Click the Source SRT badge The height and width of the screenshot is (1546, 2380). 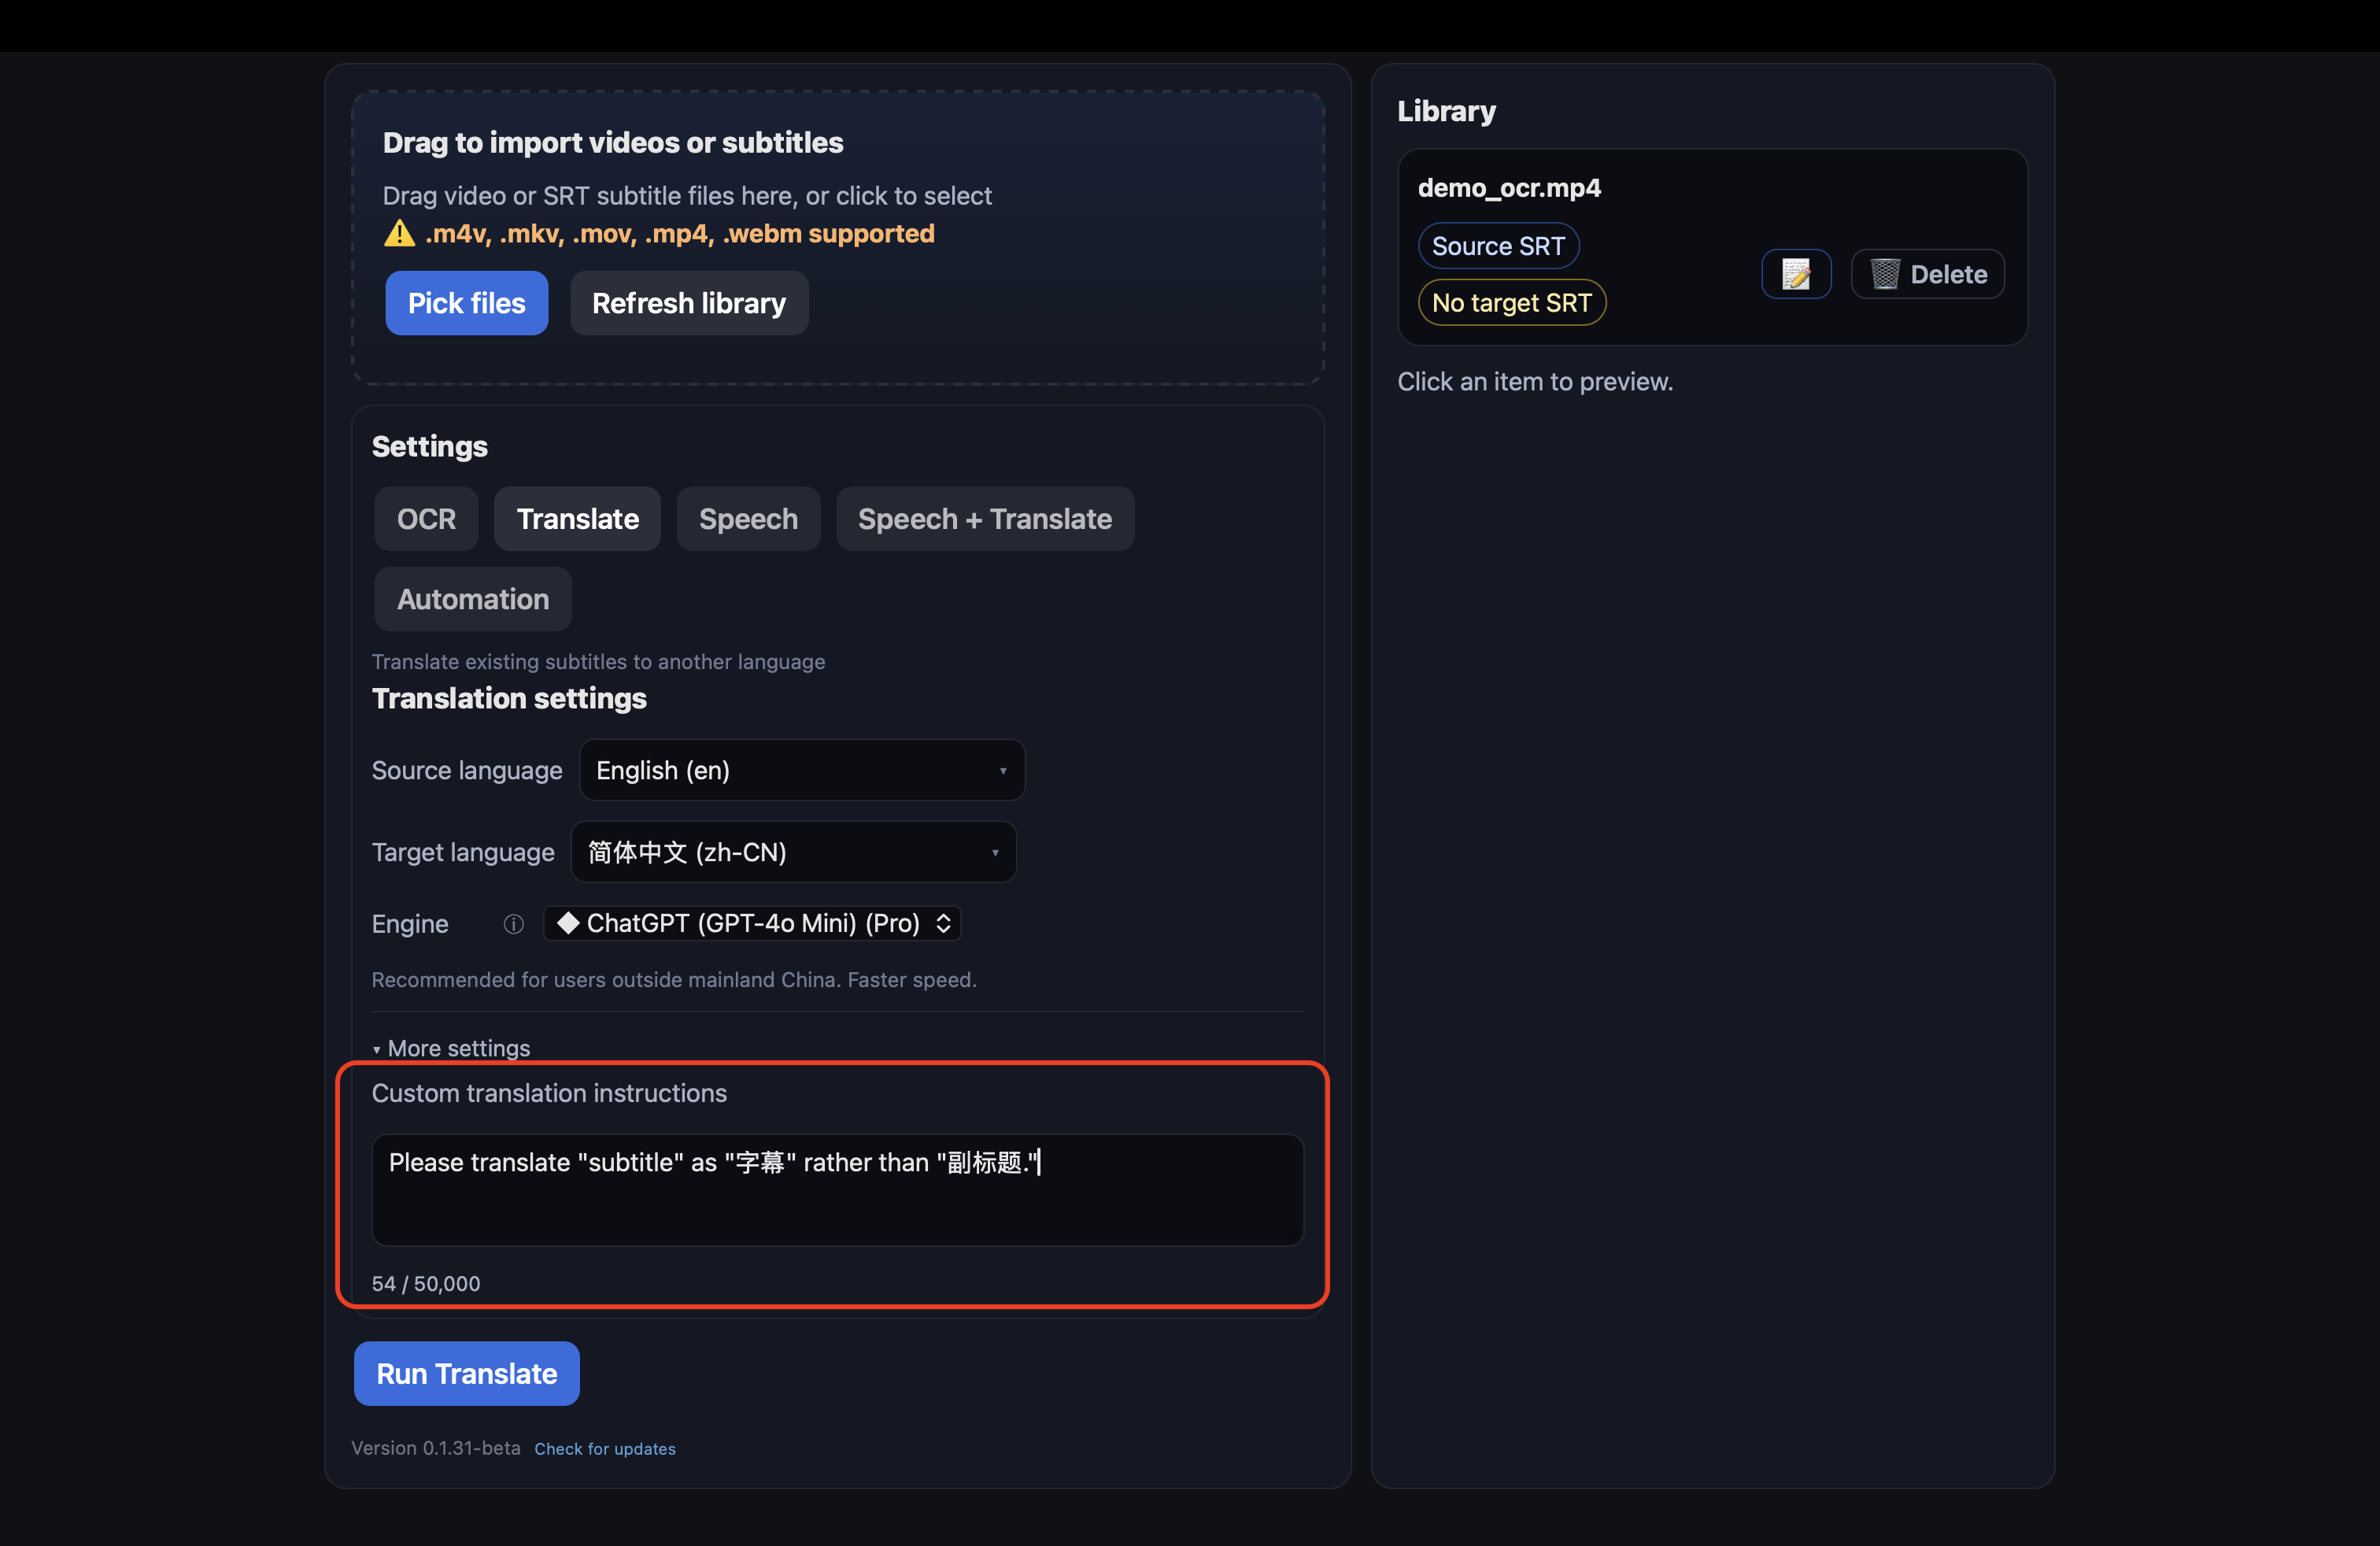point(1498,246)
